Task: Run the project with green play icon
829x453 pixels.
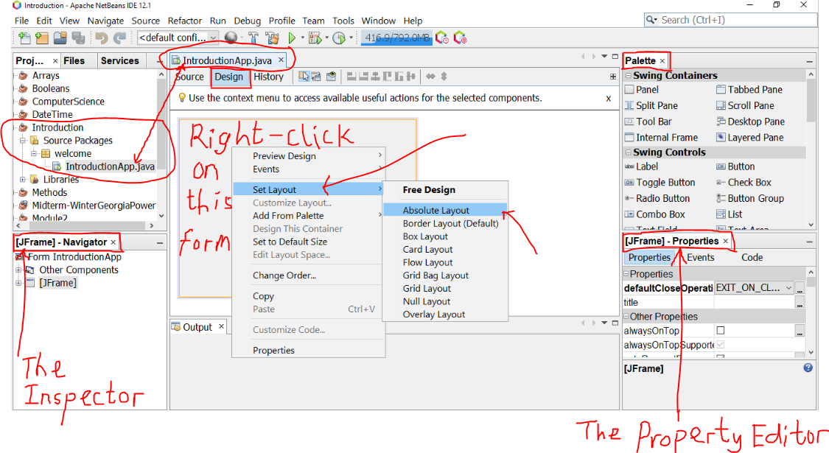Action: [292, 38]
